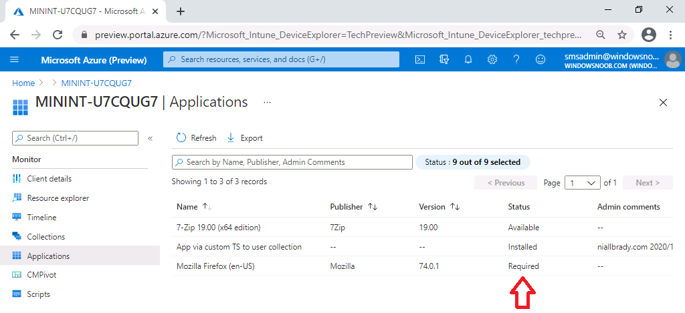The image size is (685, 313).
Task: Click the MININT-U7CQUG7 breadcrumb link
Action: (96, 83)
